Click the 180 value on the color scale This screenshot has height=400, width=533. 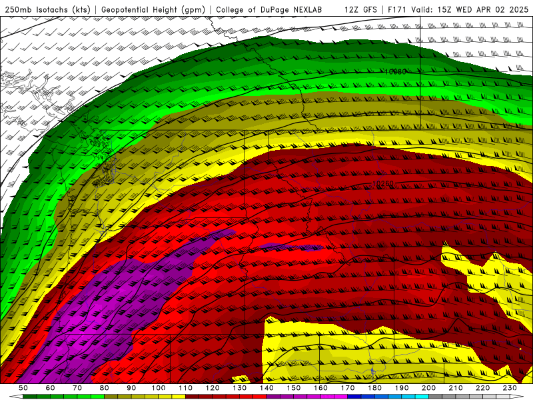[375, 388]
